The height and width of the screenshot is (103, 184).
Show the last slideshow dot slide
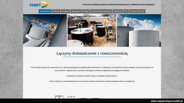tap(102, 44)
